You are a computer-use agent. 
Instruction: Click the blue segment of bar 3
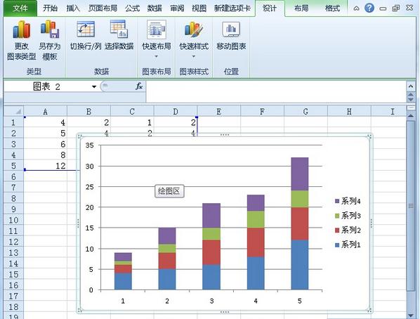click(211, 277)
